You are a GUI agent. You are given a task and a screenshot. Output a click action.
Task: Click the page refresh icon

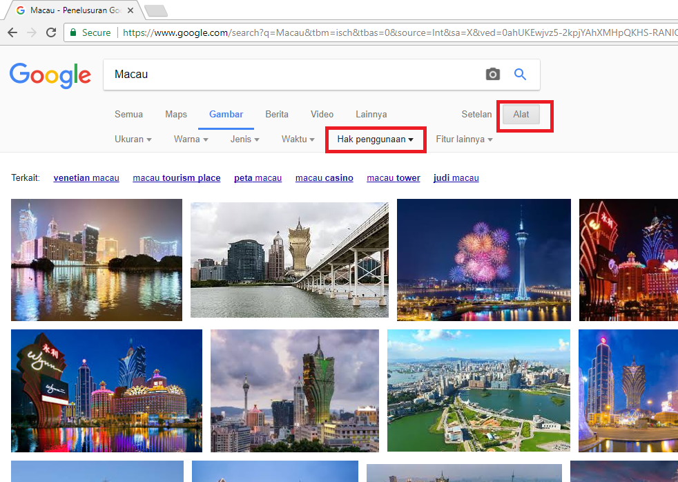point(52,32)
